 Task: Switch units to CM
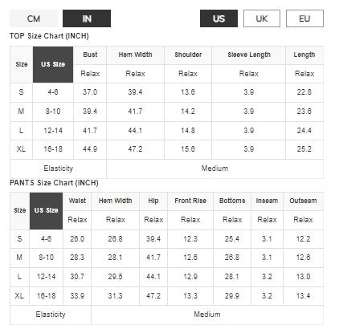(x=34, y=18)
